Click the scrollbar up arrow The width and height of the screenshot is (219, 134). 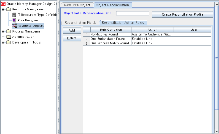[217, 4]
